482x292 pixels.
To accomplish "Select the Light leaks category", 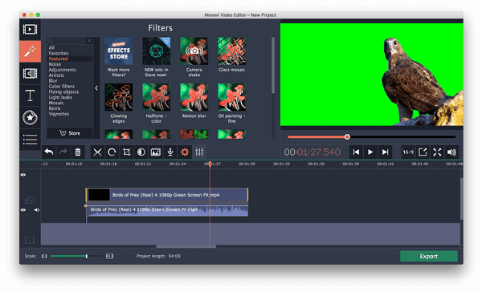I will 60,97.
